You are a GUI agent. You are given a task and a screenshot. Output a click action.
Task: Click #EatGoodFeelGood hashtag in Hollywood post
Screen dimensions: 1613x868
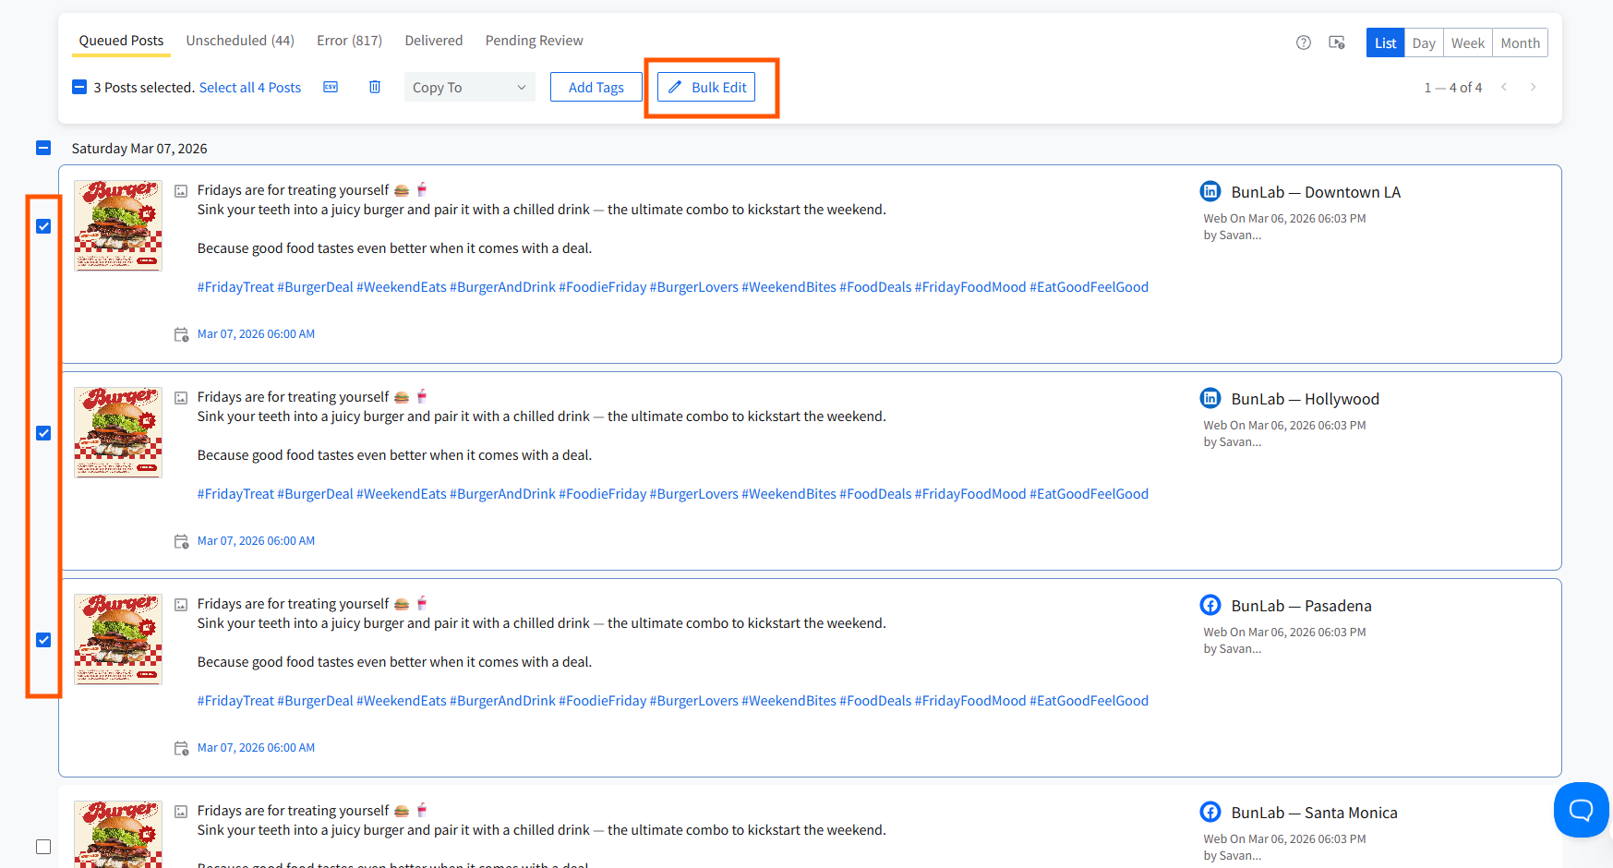coord(1089,494)
